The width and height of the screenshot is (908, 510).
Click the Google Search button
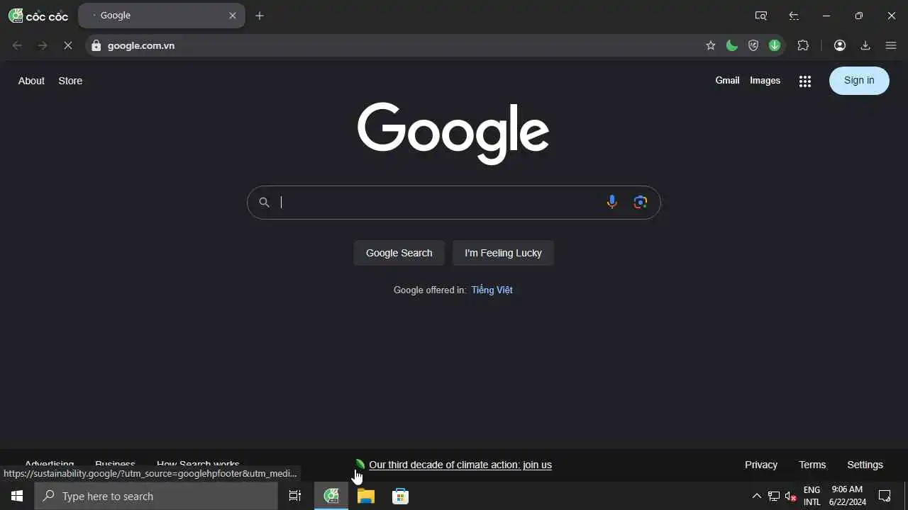[399, 253]
